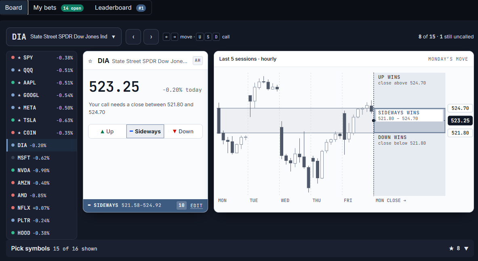Image resolution: width=478 pixels, height=261 pixels.
Task: Select TSLA in the symbol list
Action: (x=42, y=120)
